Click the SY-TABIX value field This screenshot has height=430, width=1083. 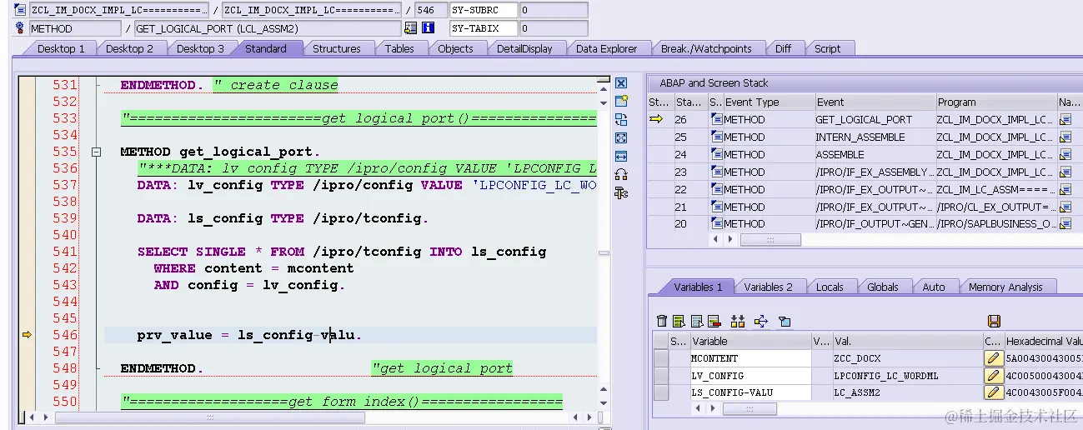[x=553, y=27]
